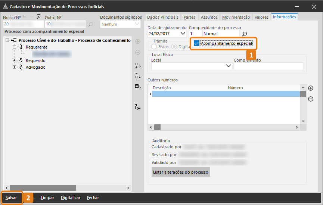Click Listar alterações do processo button
Image resolution: width=323 pixels, height=205 pixels.
pyautogui.click(x=181, y=172)
